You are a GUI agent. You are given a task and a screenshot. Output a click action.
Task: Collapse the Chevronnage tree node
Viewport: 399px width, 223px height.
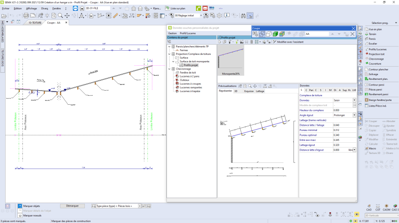point(170,69)
